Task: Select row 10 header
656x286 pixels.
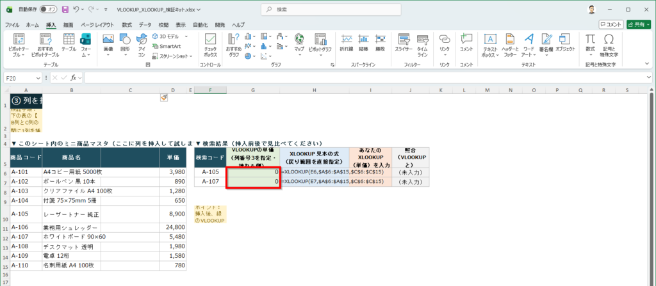Action: click(x=5, y=215)
